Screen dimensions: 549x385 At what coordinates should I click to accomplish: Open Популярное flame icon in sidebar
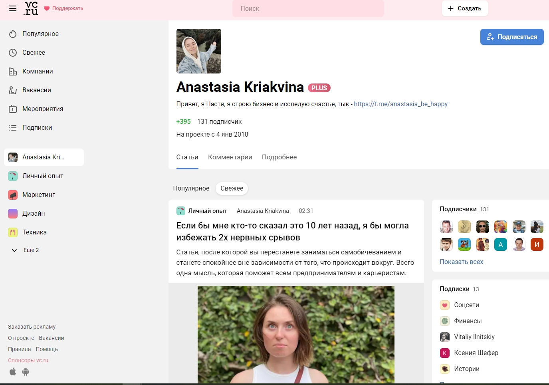(x=13, y=34)
